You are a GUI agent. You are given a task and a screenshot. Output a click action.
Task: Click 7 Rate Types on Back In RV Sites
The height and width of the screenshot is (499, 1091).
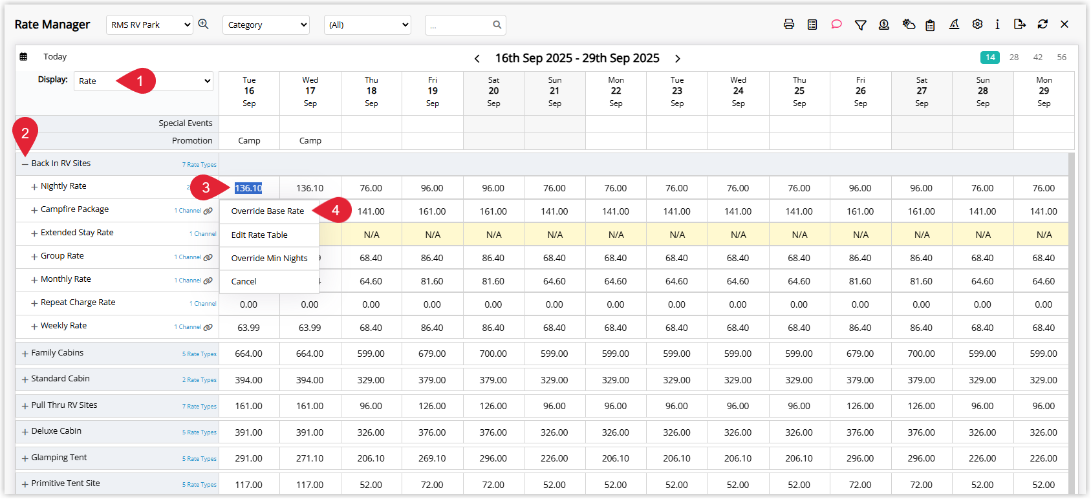click(x=199, y=165)
